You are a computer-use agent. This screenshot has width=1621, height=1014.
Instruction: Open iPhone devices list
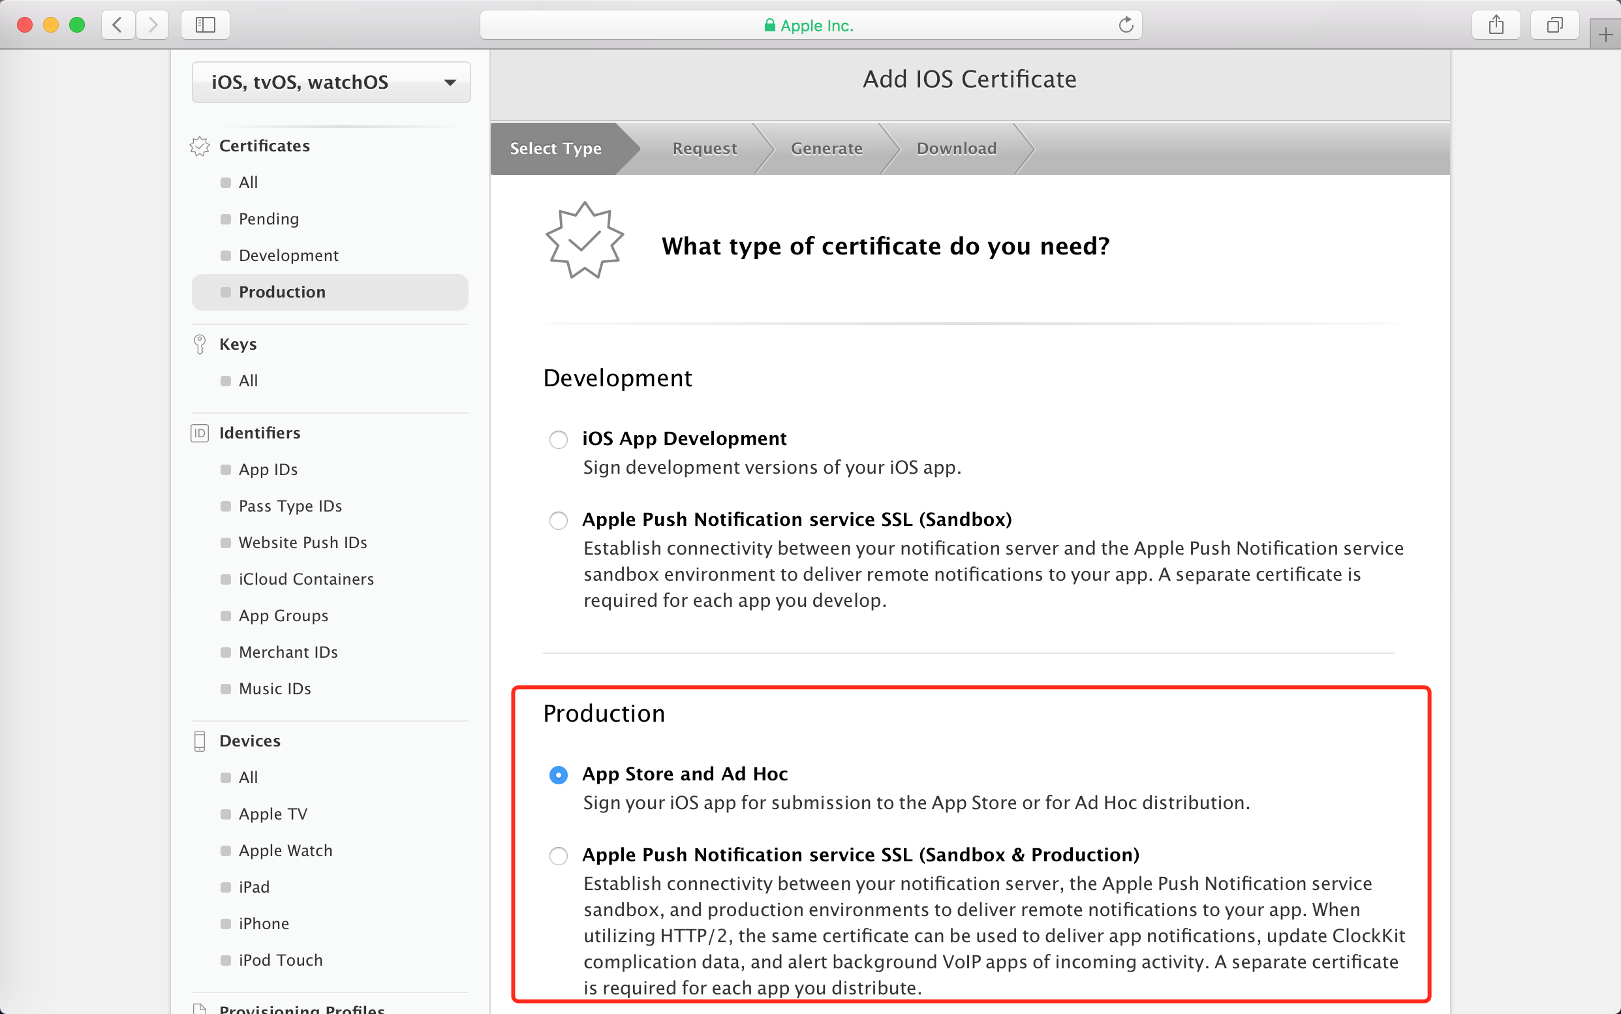click(264, 923)
